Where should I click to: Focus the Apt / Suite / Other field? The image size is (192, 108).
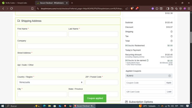pyautogui.click(x=68, y=70)
